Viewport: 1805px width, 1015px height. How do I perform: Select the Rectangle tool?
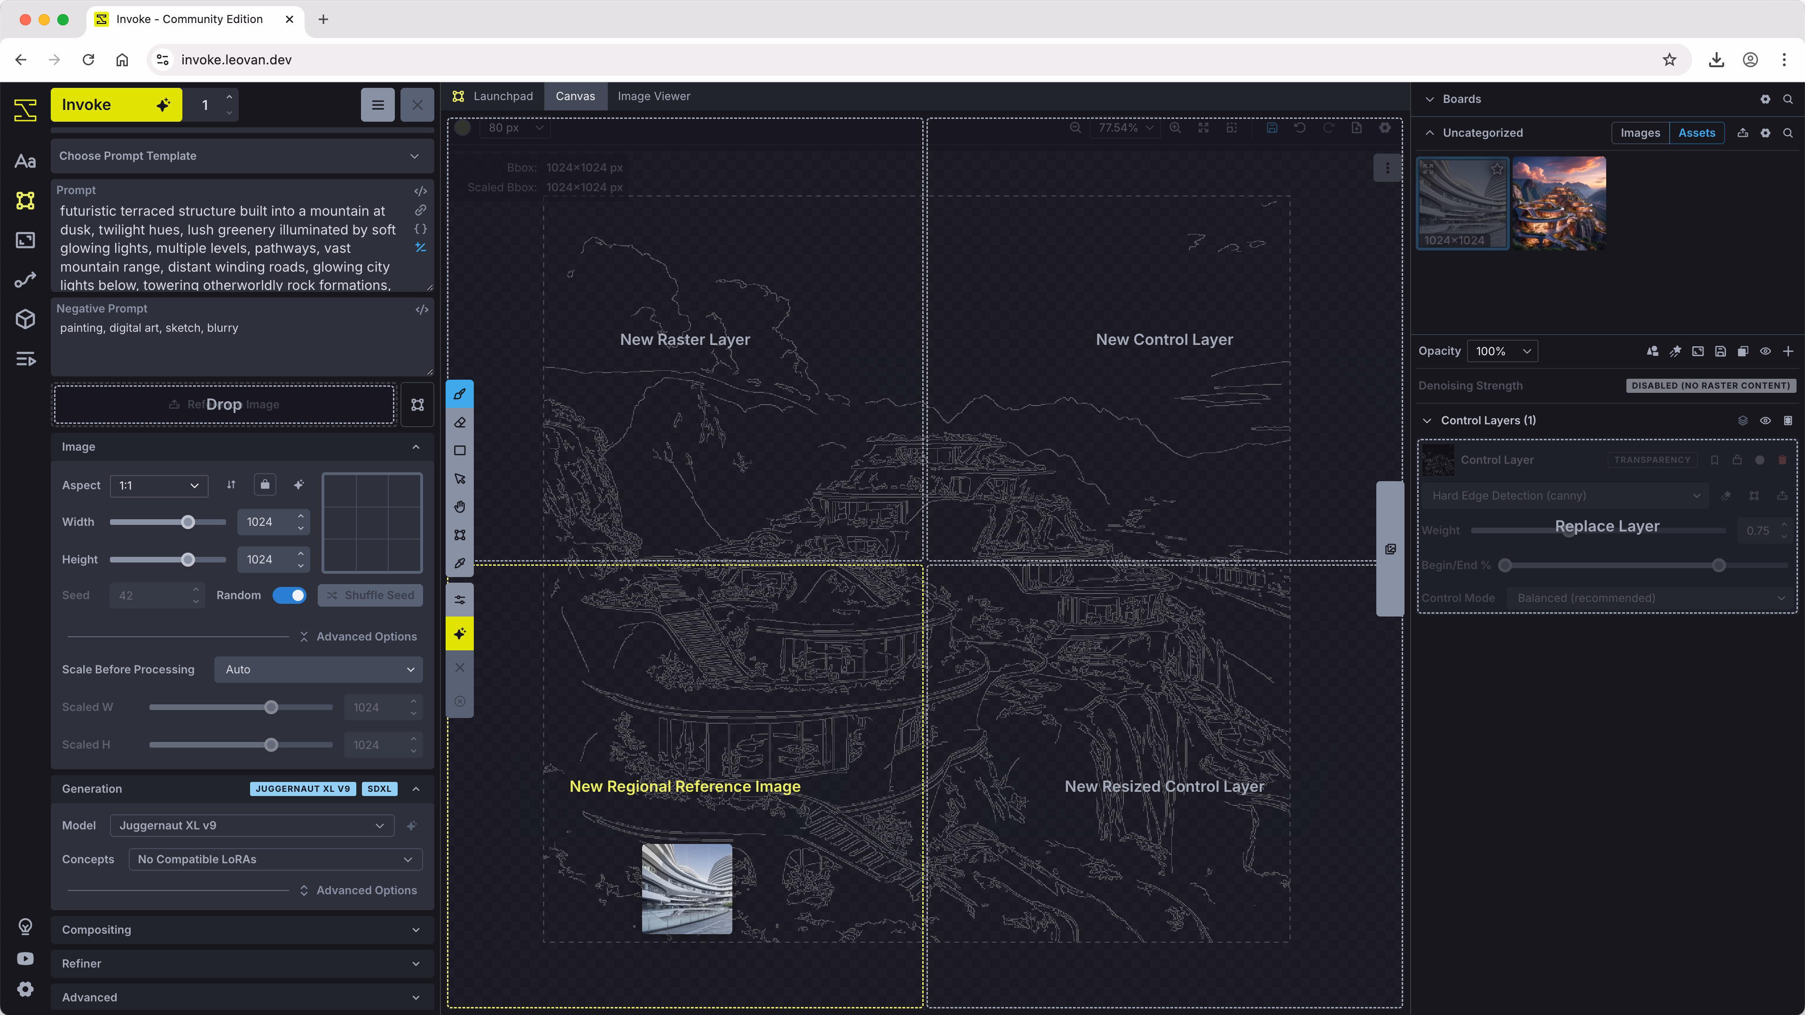pos(460,451)
